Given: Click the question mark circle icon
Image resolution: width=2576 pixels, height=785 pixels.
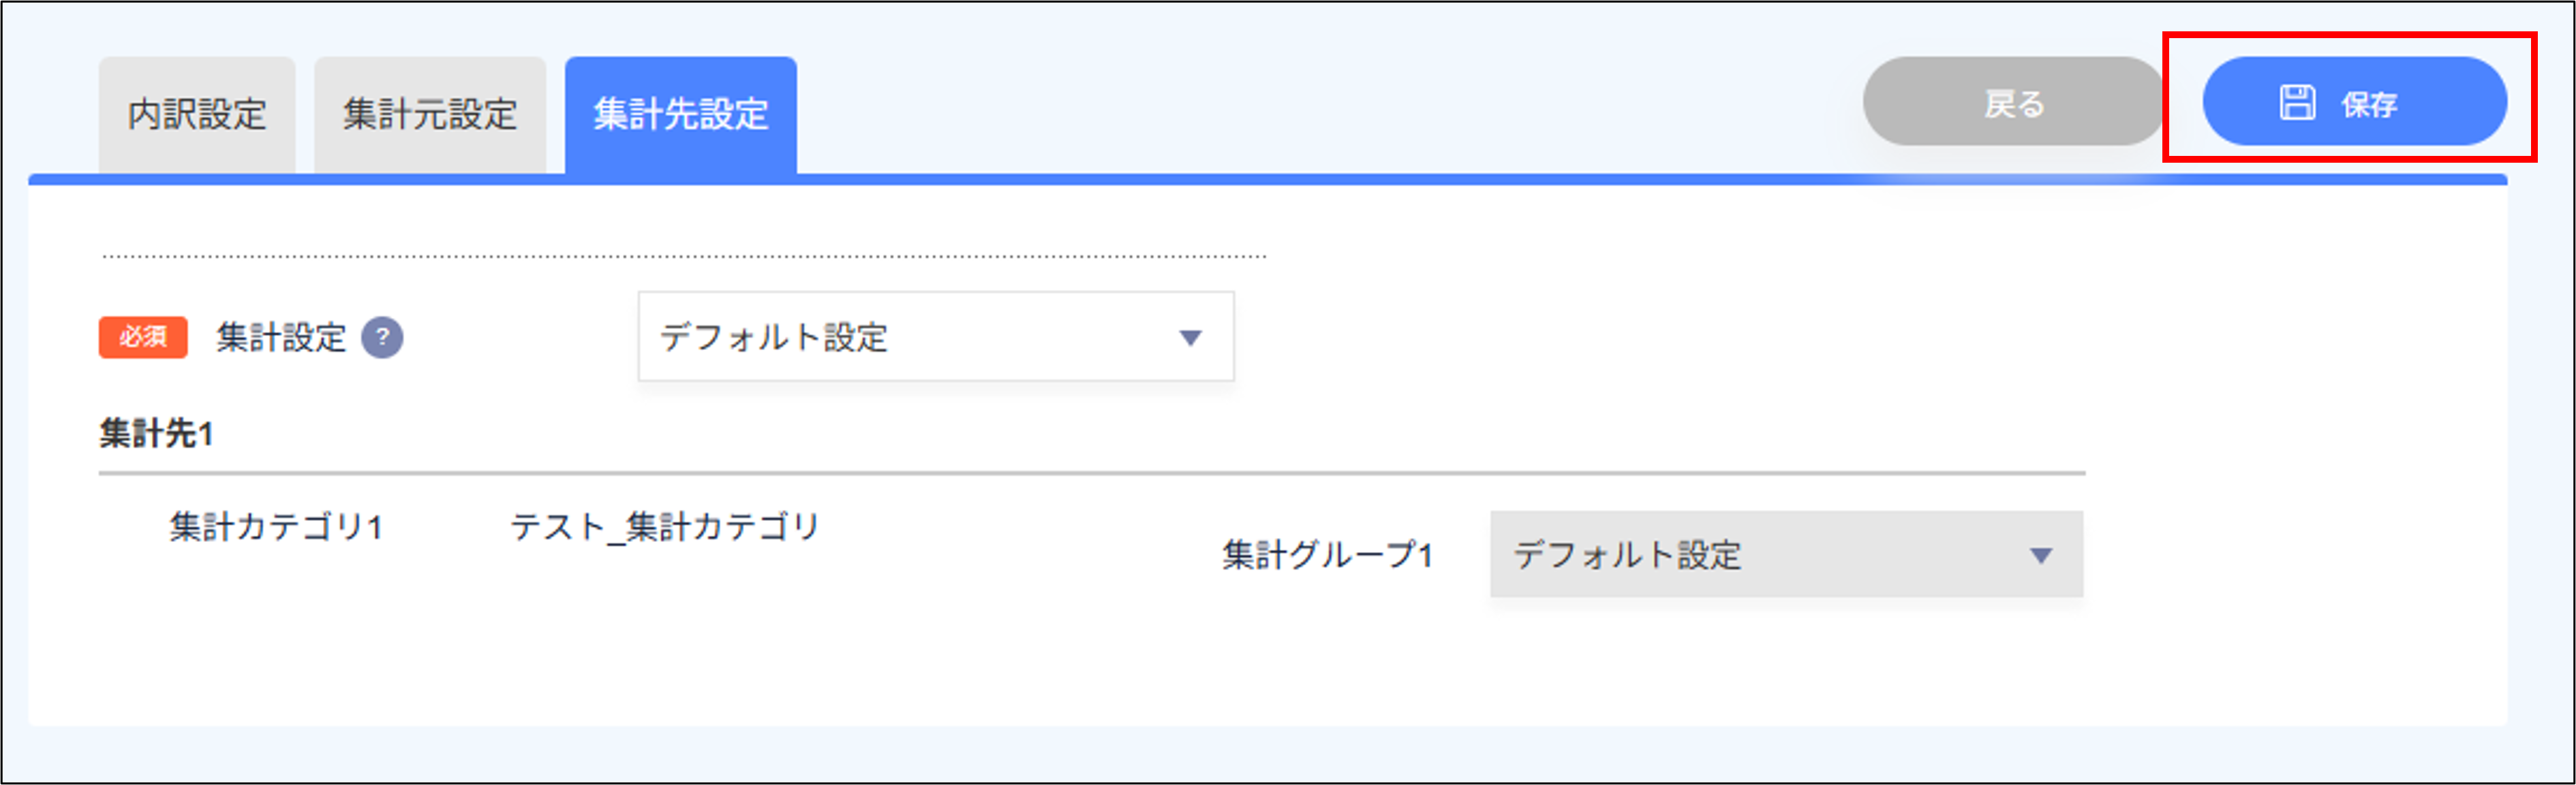Looking at the screenshot, I should point(383,338).
